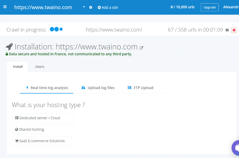
Task: Expand the site selector dropdown arrow
Action: click(84, 7)
